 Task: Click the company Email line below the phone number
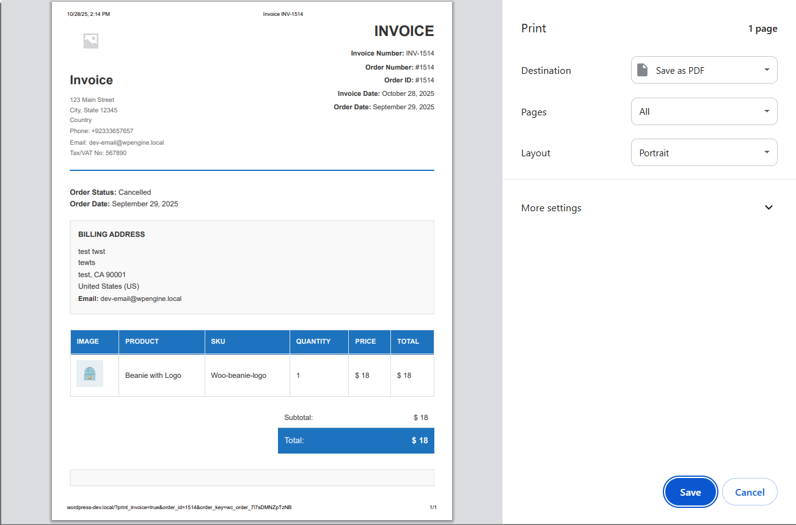[x=117, y=142]
